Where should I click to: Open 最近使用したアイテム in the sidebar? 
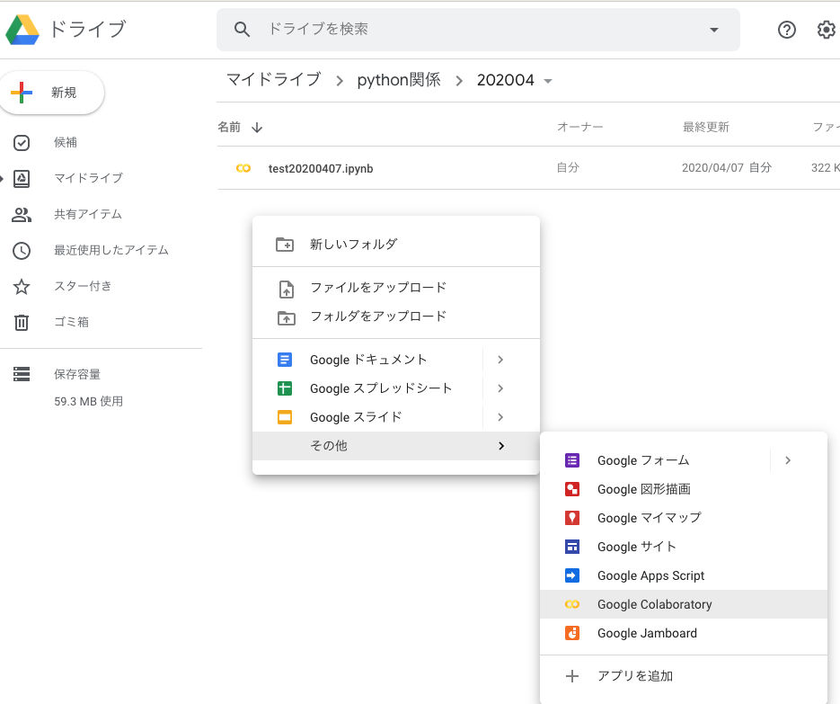pyautogui.click(x=111, y=250)
